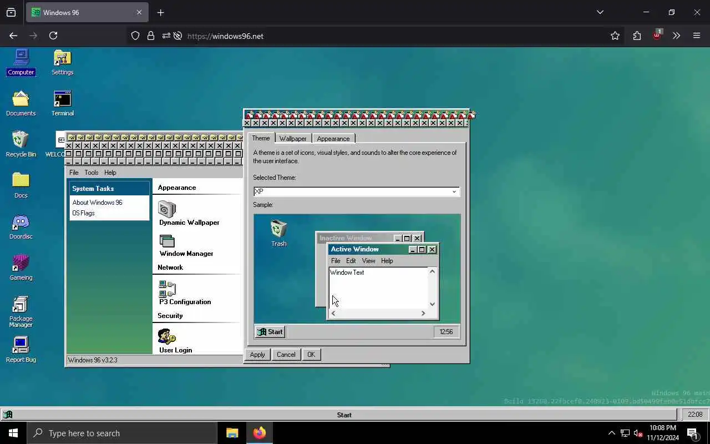Image resolution: width=710 pixels, height=444 pixels.
Task: Confirm theme with OK button
Action: coord(311,355)
